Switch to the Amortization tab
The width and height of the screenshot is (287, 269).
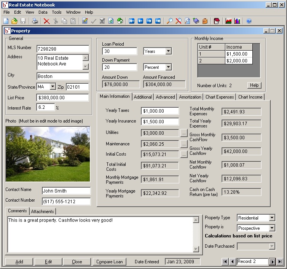click(x=190, y=97)
